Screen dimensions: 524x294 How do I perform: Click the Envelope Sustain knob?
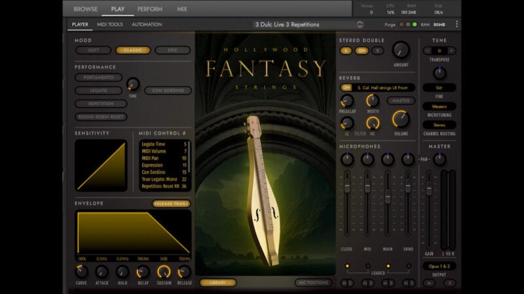[x=164, y=272]
